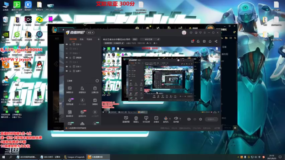Switch to the first scene tab

pos(73,39)
